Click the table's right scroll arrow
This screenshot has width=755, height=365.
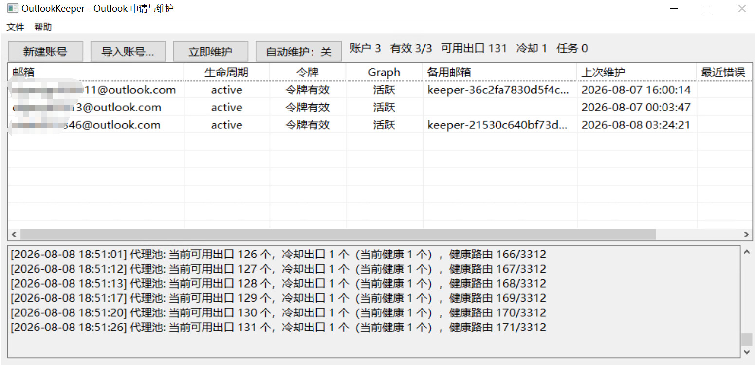tap(746, 234)
